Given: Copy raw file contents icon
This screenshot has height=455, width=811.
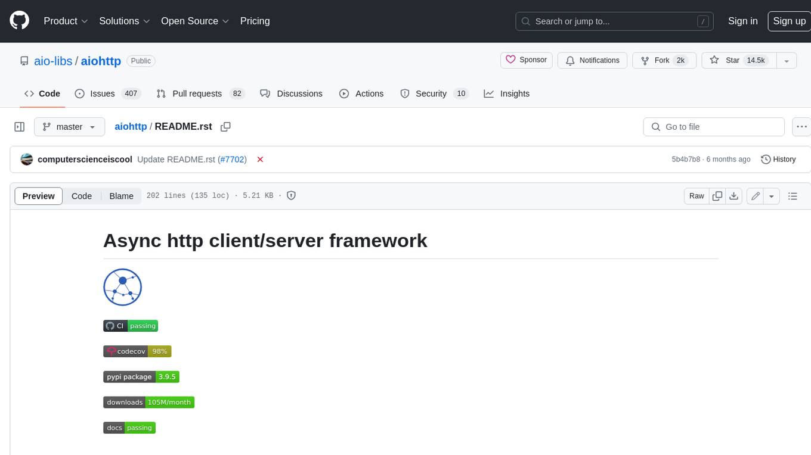Looking at the screenshot, I should coord(717,196).
